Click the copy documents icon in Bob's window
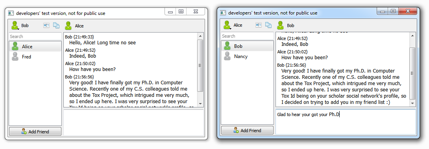The width and height of the screenshot is (429, 149). [x=56, y=25]
